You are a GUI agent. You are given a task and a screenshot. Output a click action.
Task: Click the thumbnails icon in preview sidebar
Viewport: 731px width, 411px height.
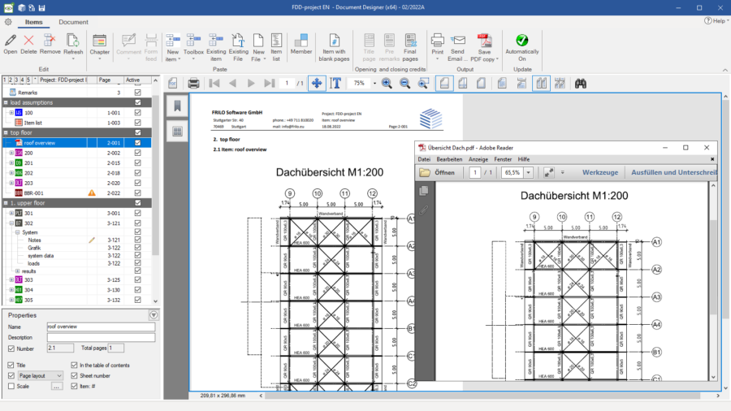point(177,132)
